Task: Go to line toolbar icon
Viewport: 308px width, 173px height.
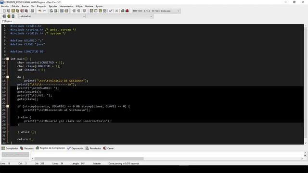Action: [x=66, y=11]
